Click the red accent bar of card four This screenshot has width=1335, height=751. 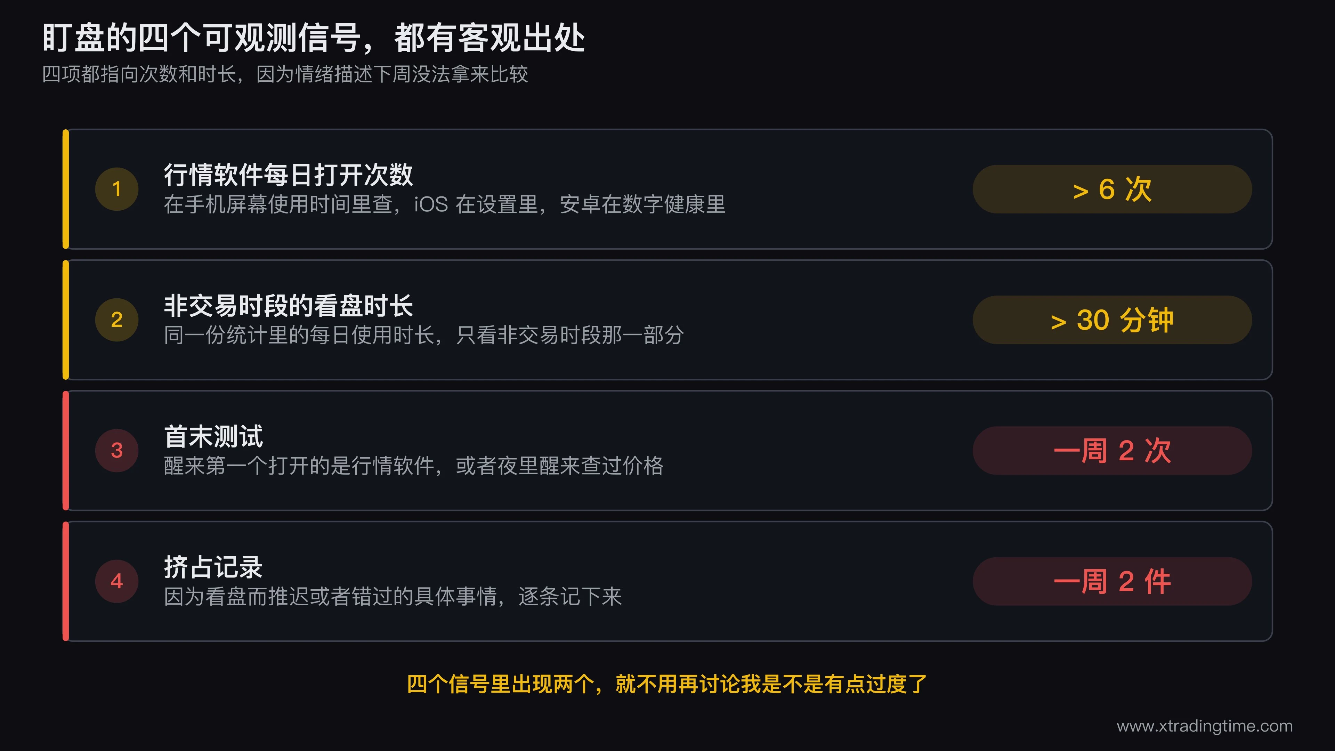tap(66, 581)
